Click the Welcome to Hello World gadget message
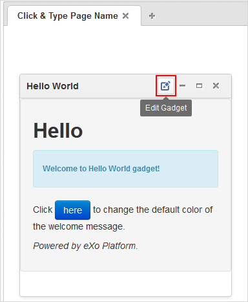The image size is (248, 302). click(x=101, y=169)
